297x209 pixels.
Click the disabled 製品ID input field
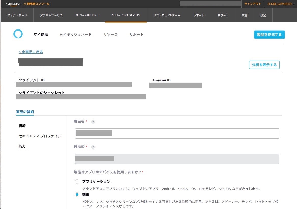click(177, 159)
